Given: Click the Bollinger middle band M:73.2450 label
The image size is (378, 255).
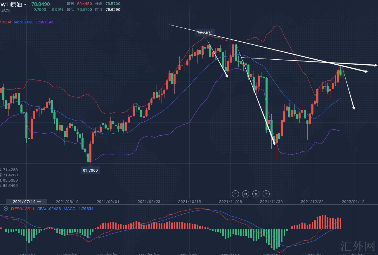Looking at the screenshot, I should (24, 22).
